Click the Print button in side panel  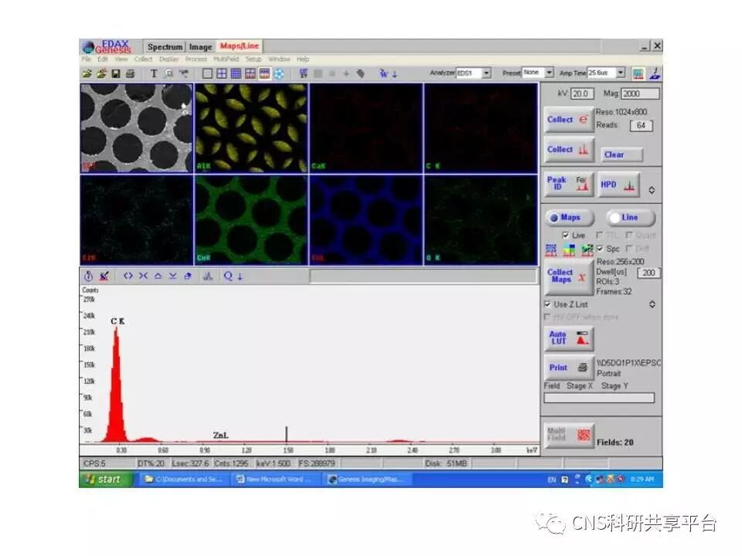568,368
